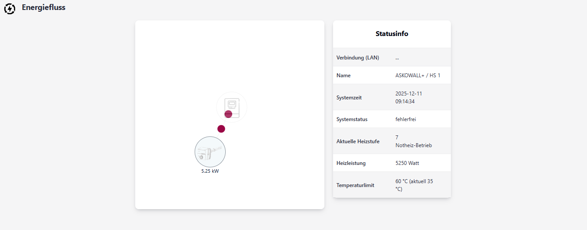The height and width of the screenshot is (230, 587).
Task: Select the Heizleistung row label
Action: pyautogui.click(x=351, y=163)
